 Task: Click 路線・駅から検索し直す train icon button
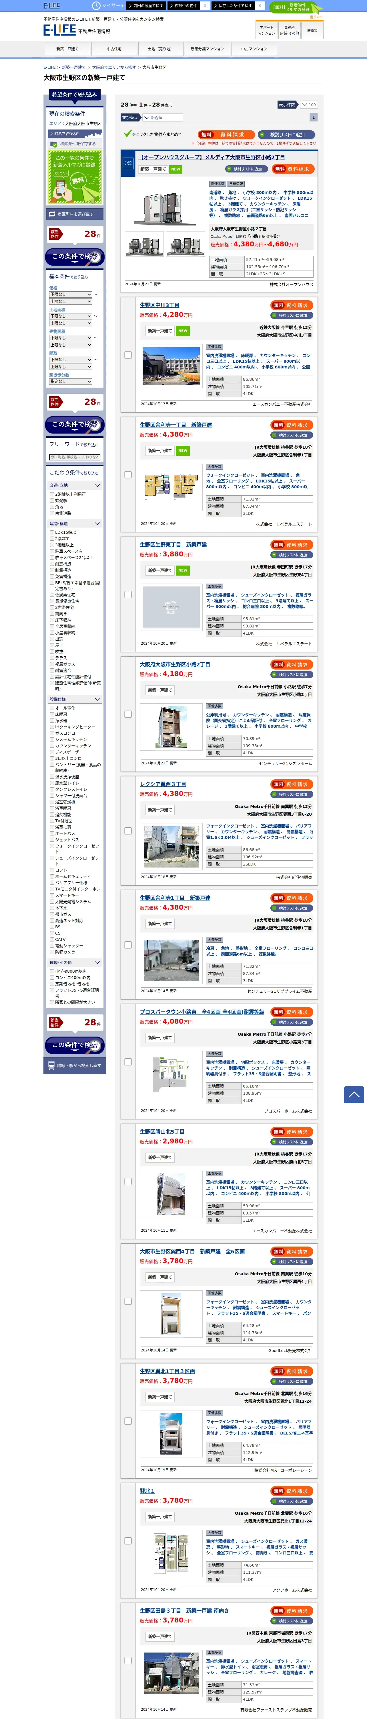tap(75, 1066)
